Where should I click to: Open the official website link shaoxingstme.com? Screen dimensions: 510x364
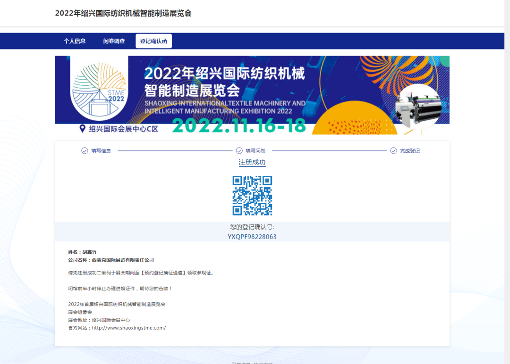click(129, 328)
